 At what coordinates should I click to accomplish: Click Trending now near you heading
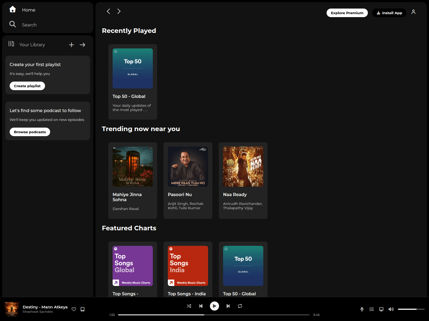pos(141,129)
